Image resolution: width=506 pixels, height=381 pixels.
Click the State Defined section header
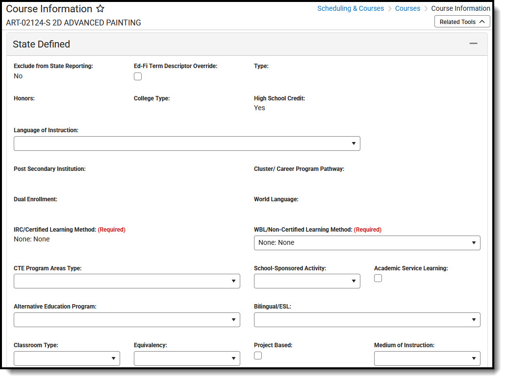coord(42,44)
